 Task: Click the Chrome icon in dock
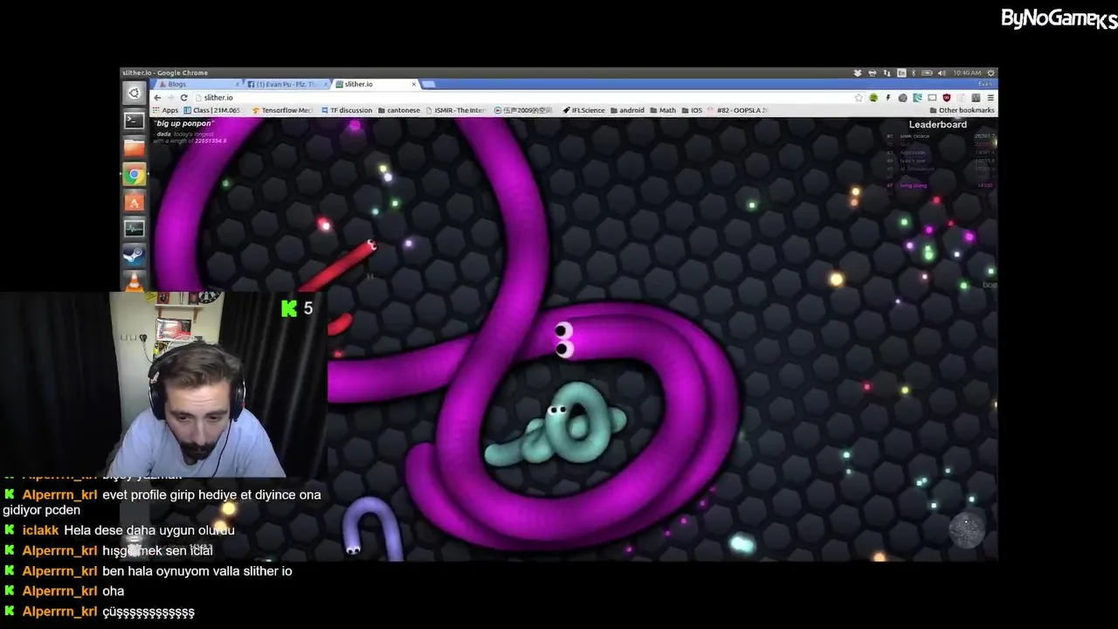click(134, 176)
